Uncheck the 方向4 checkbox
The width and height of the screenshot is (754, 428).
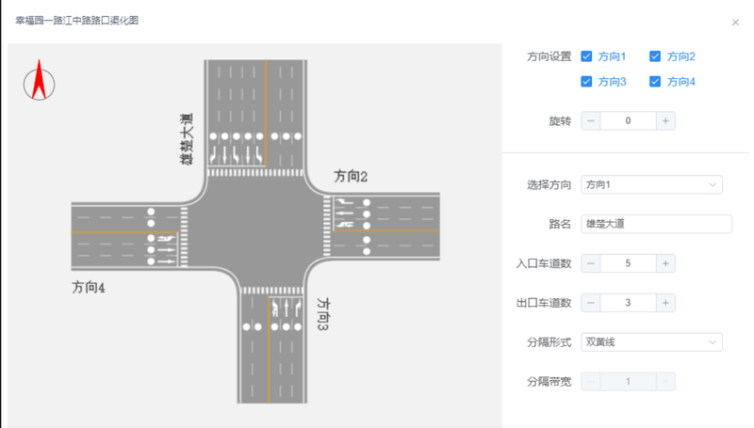tap(655, 81)
